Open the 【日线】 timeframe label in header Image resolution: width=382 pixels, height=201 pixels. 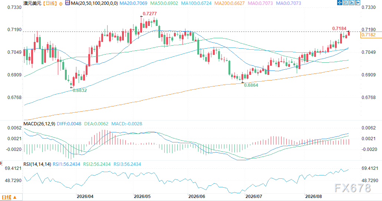(50, 3)
